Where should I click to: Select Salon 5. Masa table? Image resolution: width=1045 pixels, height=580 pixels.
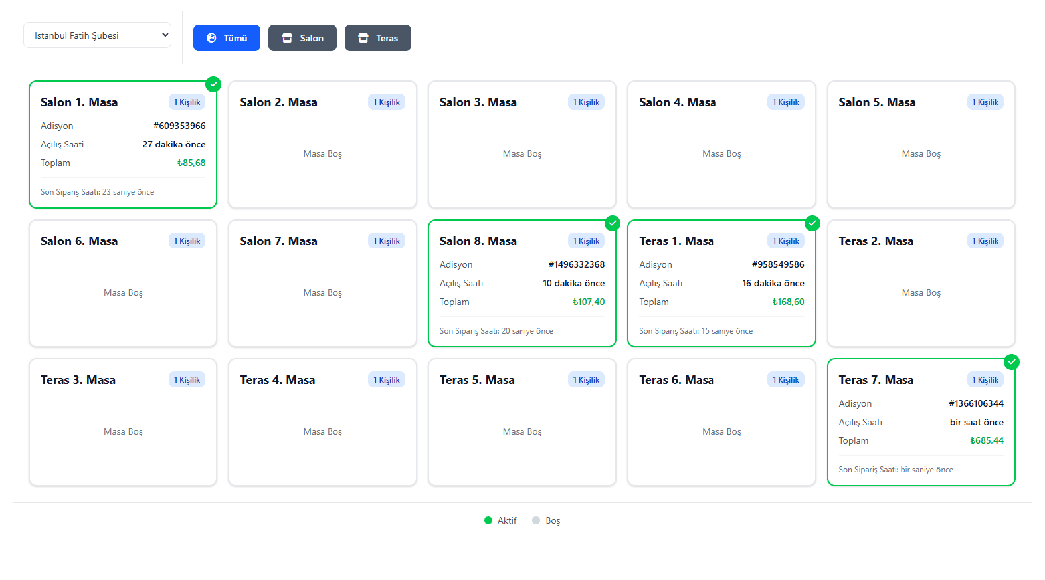pos(921,145)
